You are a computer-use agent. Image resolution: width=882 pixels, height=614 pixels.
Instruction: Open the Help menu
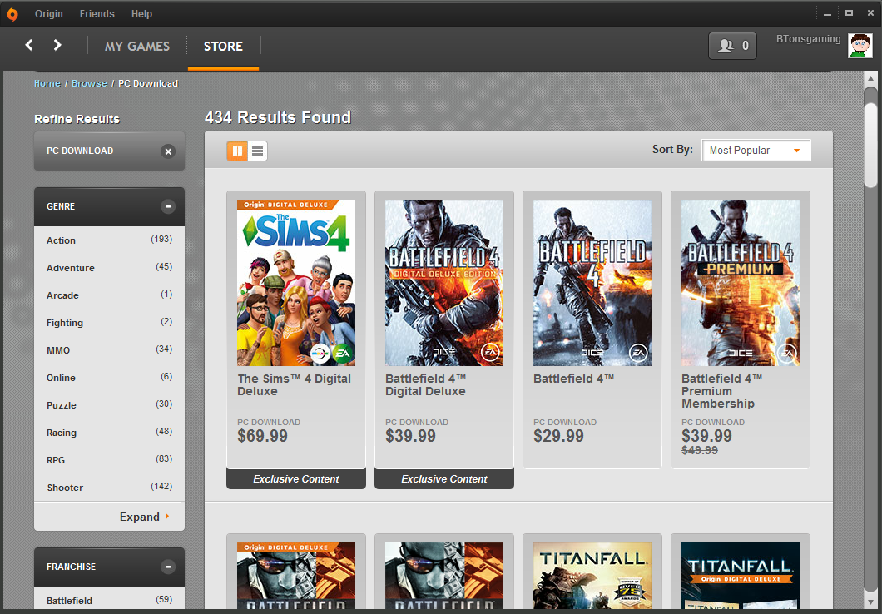click(x=141, y=14)
